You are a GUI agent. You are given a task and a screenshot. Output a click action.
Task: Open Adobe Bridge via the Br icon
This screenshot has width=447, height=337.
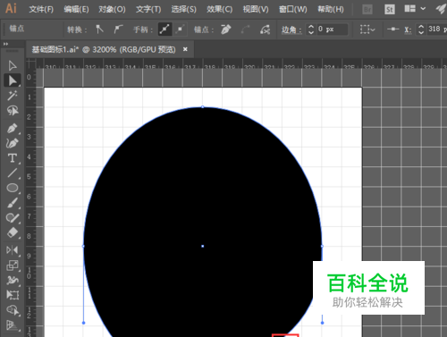[x=367, y=10]
